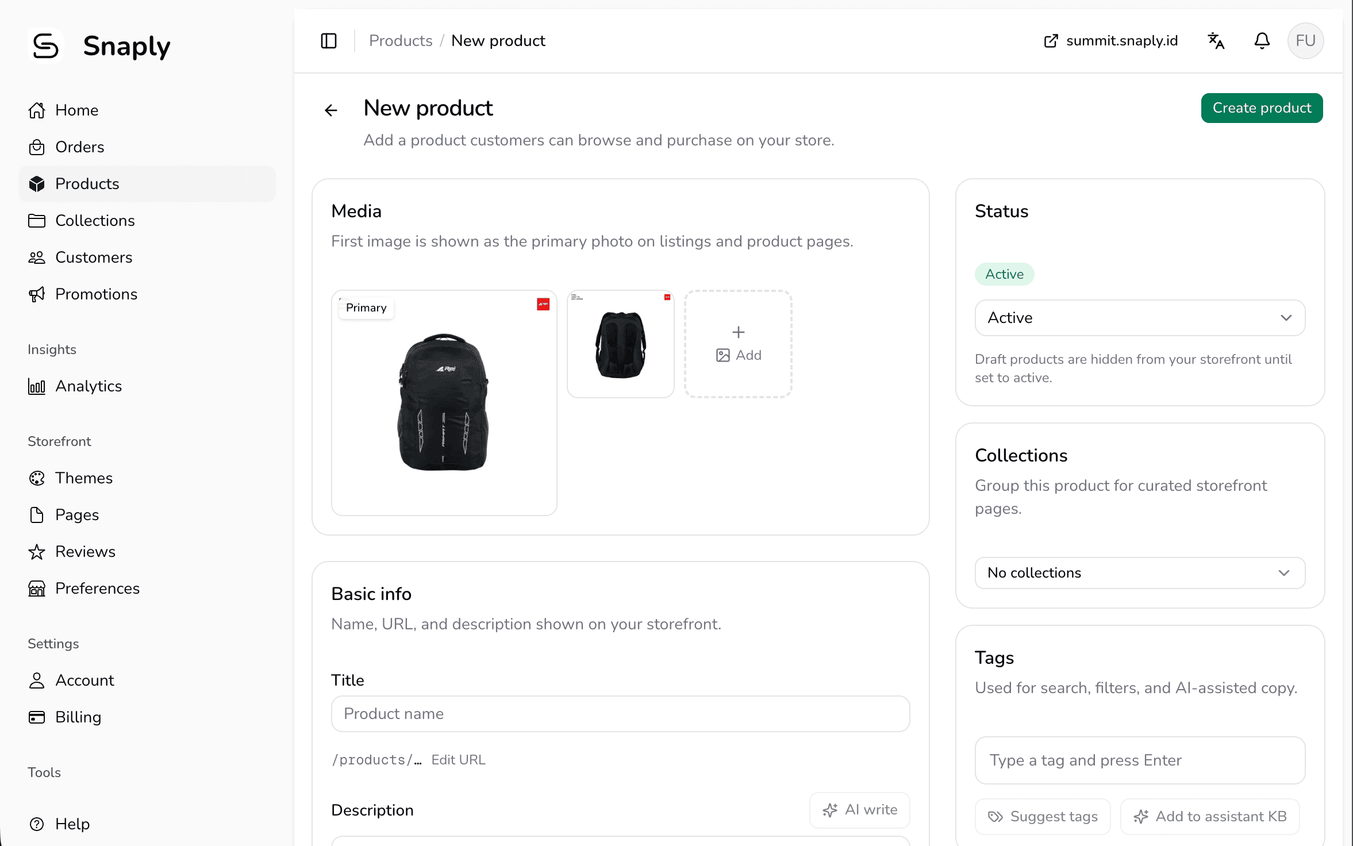Toggle the sidebar panel icon

tap(329, 41)
